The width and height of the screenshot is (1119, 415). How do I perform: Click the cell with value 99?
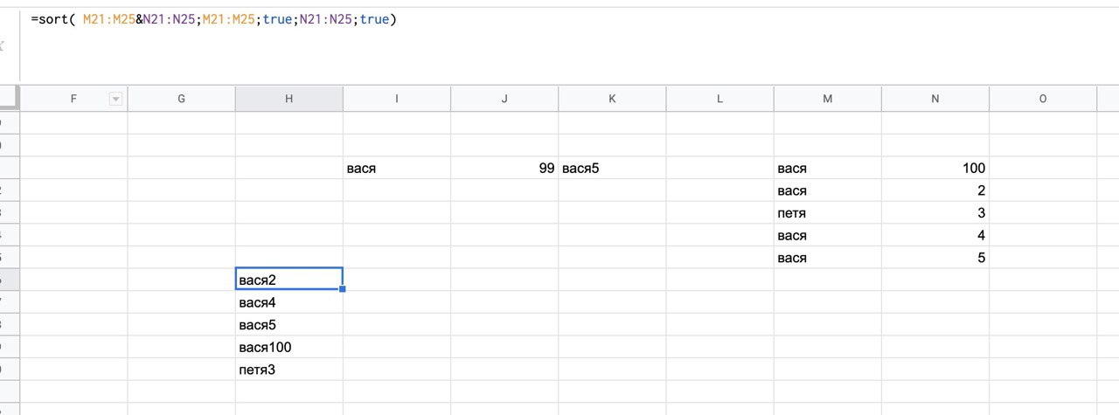[504, 169]
